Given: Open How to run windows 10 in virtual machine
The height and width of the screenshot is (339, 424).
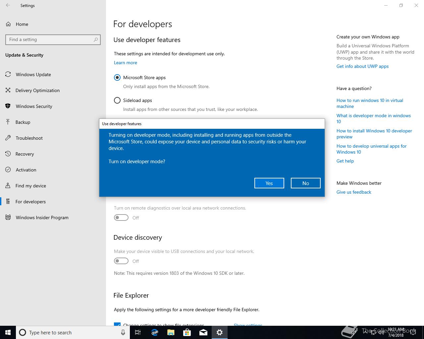Looking at the screenshot, I should click(370, 103).
